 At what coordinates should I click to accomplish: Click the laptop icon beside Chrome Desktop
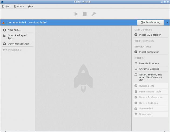[x=136, y=69]
